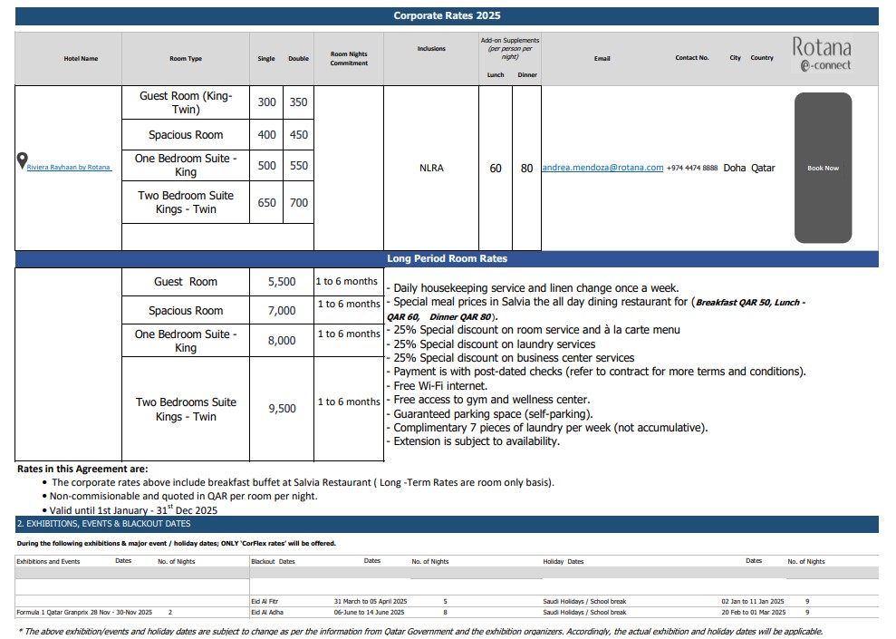Click the Eid Al Adha blackout entry
The image size is (896, 639).
click(x=268, y=613)
